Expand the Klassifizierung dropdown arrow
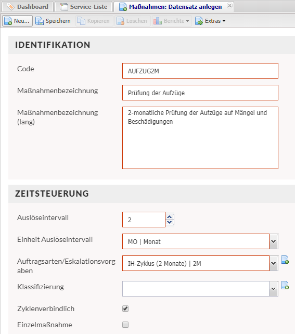Image resolution: width=295 pixels, height=334 pixels. click(274, 289)
